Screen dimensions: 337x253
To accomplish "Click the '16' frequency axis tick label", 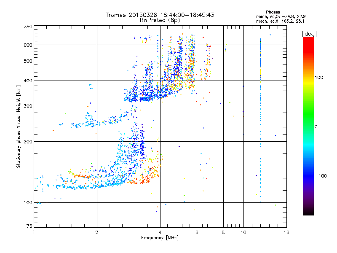I will (286, 232).
